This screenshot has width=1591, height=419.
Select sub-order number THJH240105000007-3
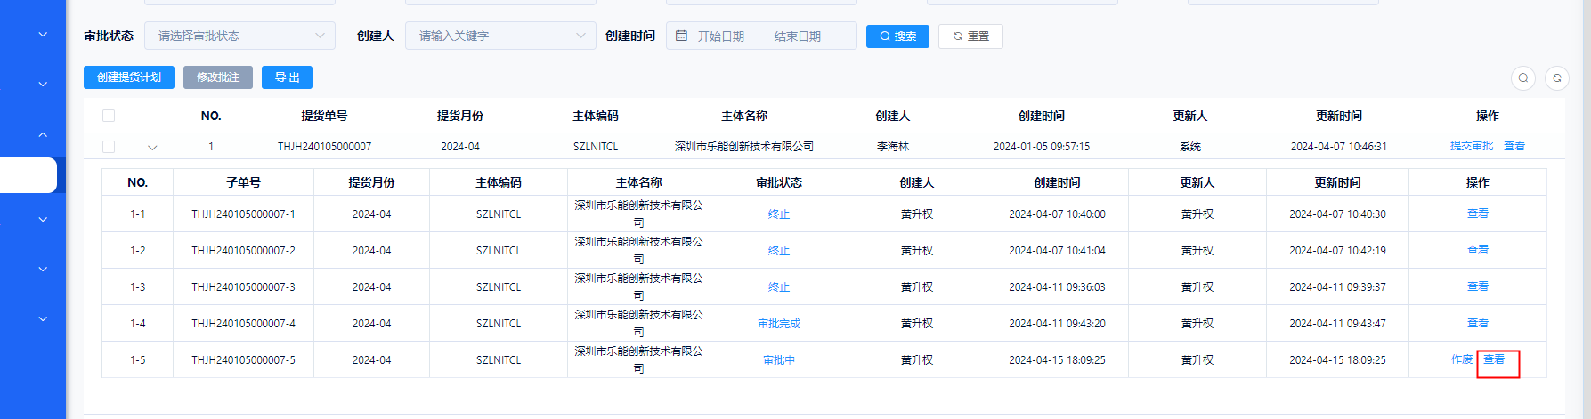point(243,287)
